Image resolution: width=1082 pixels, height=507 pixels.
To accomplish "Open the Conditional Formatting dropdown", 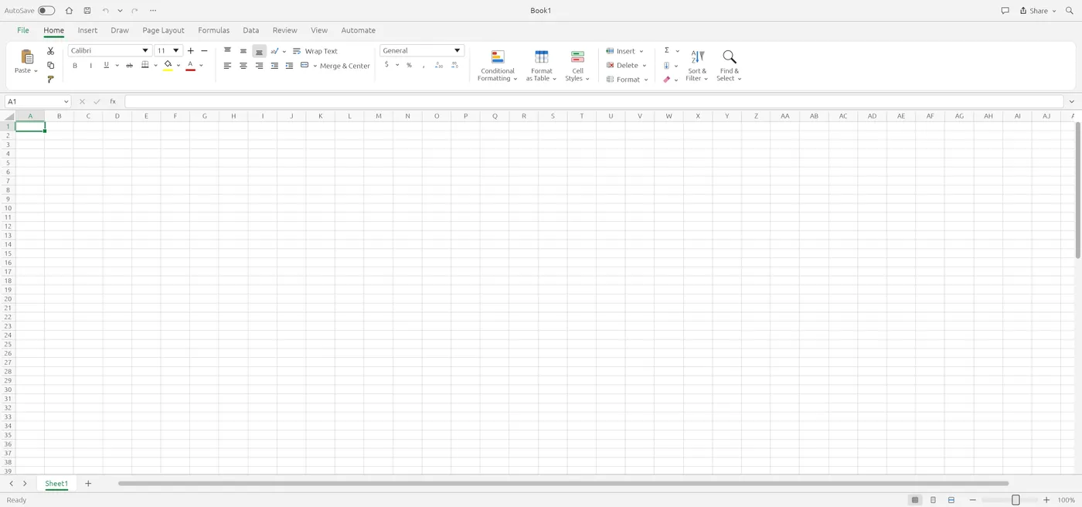I will click(498, 66).
